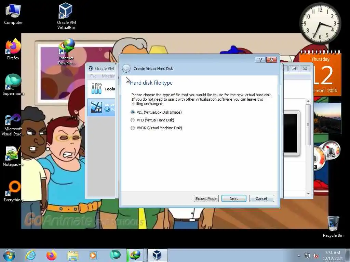Close the VirtualBox Manager window
This screenshot has width=350, height=262.
point(305,68)
